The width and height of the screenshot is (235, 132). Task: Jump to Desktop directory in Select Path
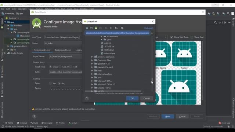[91, 28]
